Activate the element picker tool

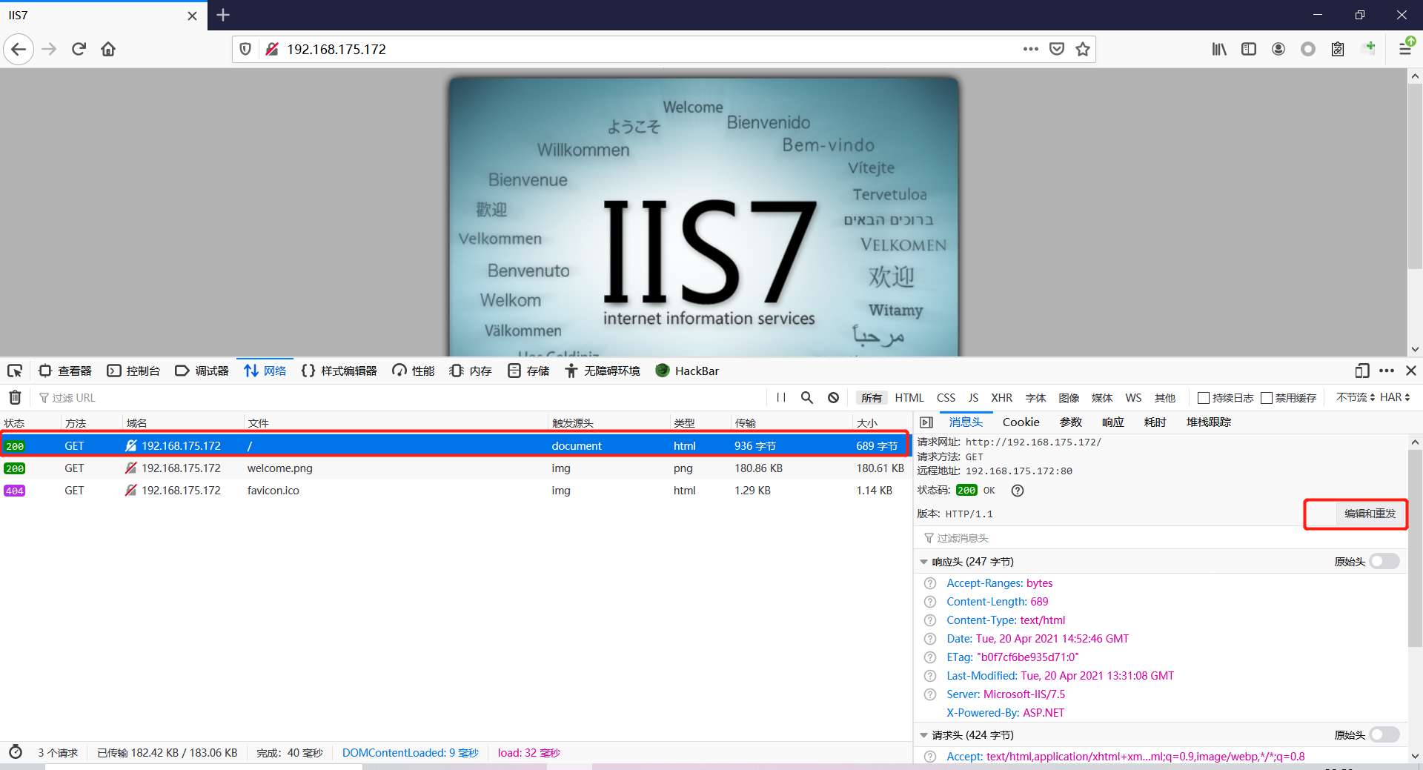point(15,371)
